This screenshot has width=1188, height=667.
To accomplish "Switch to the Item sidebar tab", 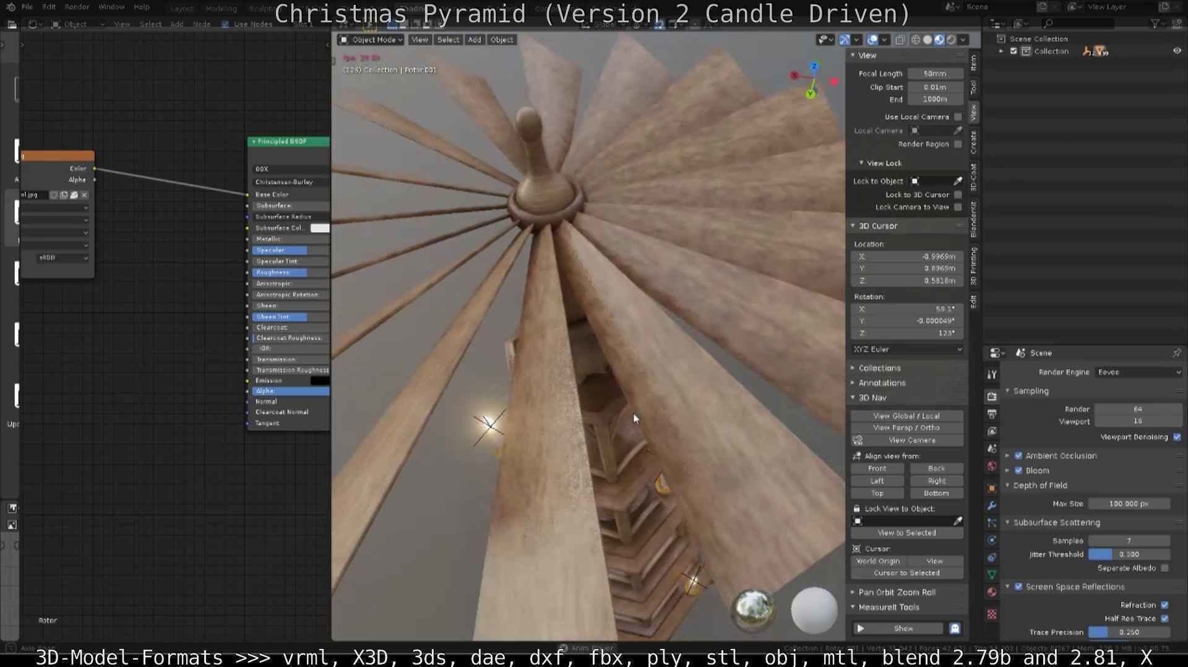I will [x=973, y=62].
